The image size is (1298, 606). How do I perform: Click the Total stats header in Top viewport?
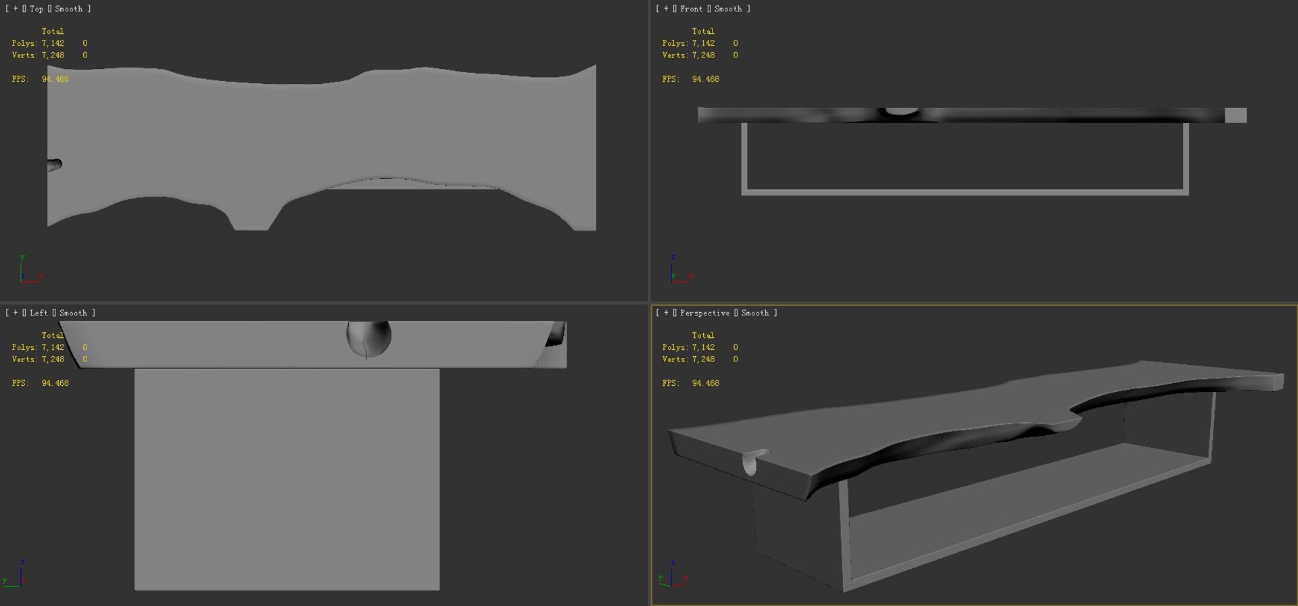tap(53, 31)
